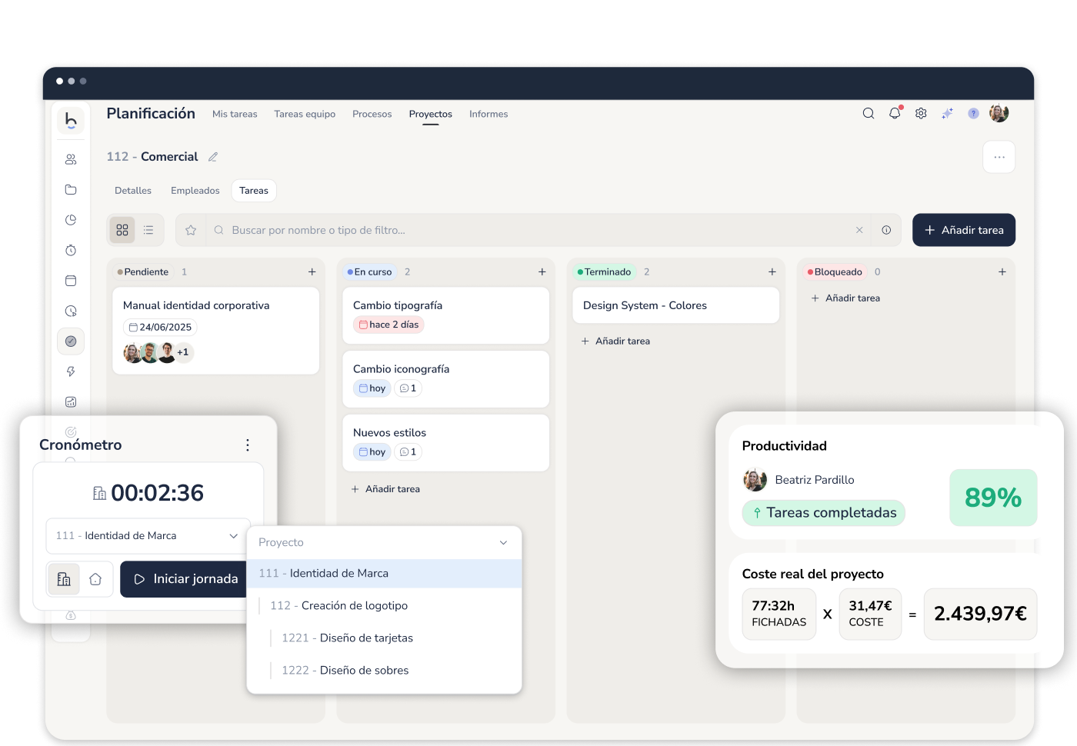The width and height of the screenshot is (1077, 746).
Task: Open the pie chart icon in sidebar
Action: [x=71, y=220]
